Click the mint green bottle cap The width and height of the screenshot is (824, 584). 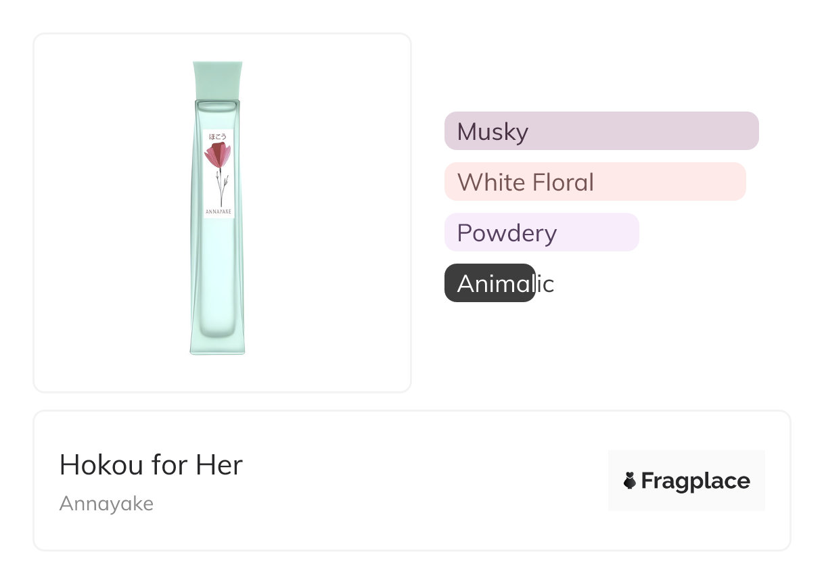pyautogui.click(x=217, y=80)
